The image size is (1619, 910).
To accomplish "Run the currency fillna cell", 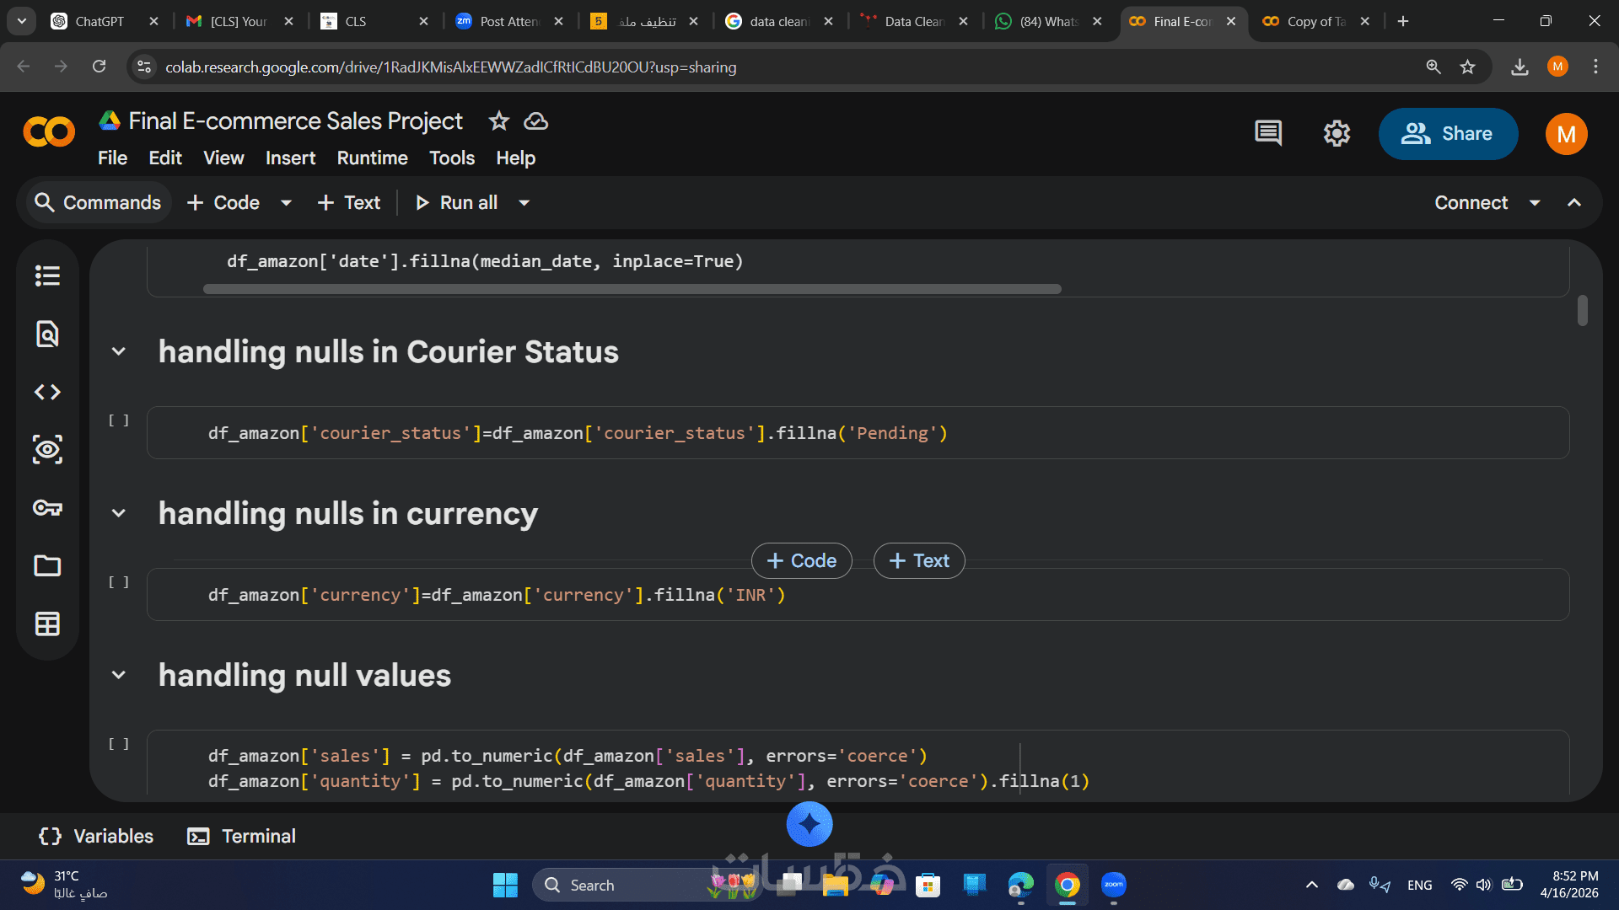I will 119,582.
